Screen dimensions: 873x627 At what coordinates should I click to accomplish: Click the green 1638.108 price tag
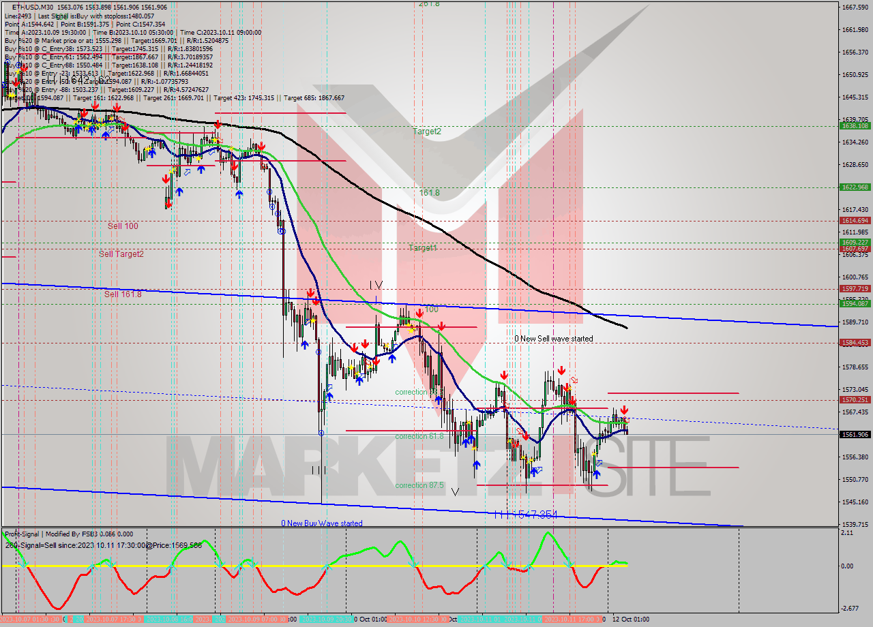click(855, 125)
